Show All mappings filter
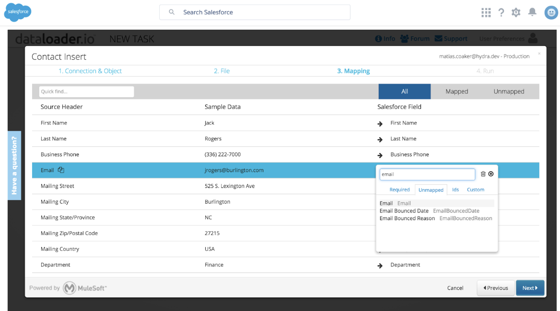Viewport: 560px width, 311px height. 405,91
